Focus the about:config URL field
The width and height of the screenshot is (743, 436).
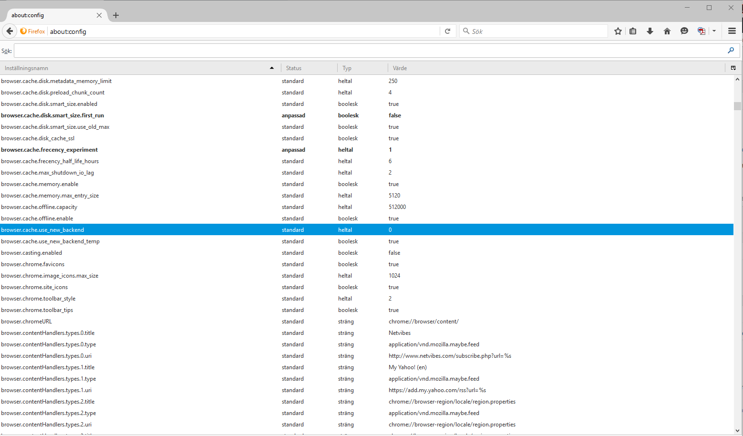pos(243,31)
